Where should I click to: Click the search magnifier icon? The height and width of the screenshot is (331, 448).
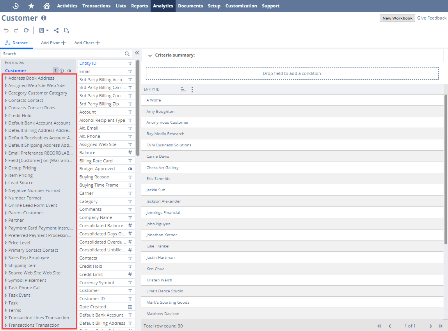coord(127,54)
